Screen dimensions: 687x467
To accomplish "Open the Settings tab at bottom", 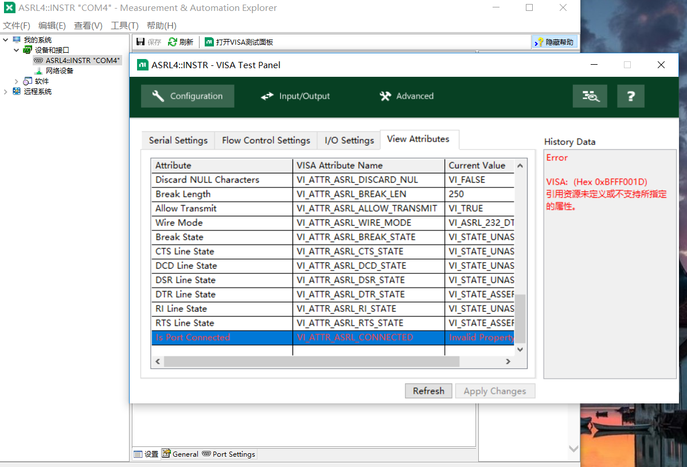I will pyautogui.click(x=146, y=454).
